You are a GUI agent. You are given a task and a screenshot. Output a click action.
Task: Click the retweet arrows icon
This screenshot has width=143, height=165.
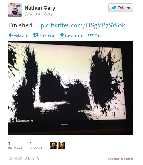pos(36,35)
